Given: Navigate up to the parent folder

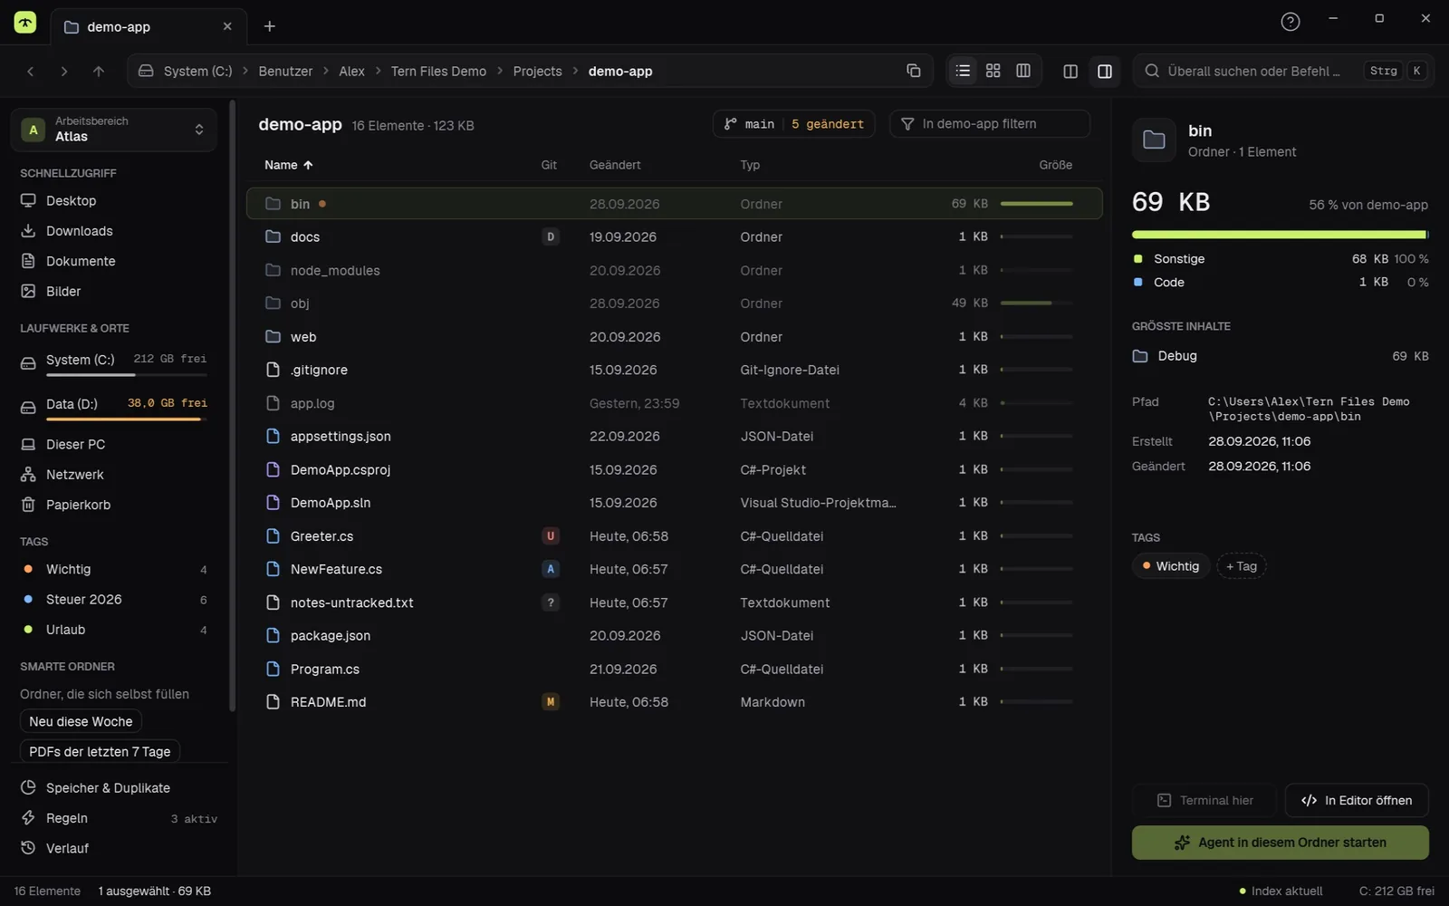Looking at the screenshot, I should click(98, 71).
